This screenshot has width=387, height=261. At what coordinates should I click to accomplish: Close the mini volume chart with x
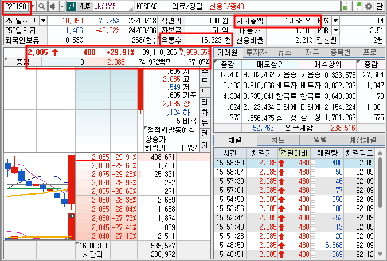coord(72,216)
